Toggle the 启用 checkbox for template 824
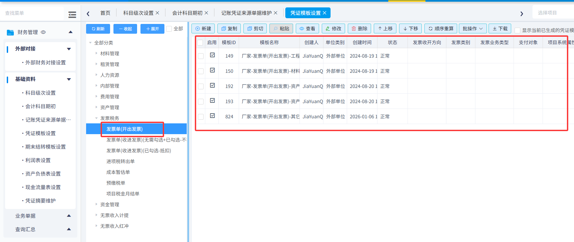The width and height of the screenshot is (574, 242). tap(212, 116)
